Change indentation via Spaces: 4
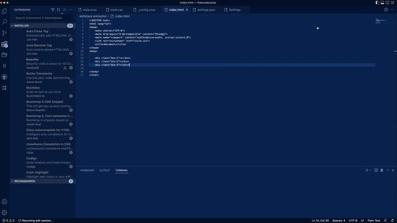Image resolution: width=397 pixels, height=223 pixels. (339, 221)
